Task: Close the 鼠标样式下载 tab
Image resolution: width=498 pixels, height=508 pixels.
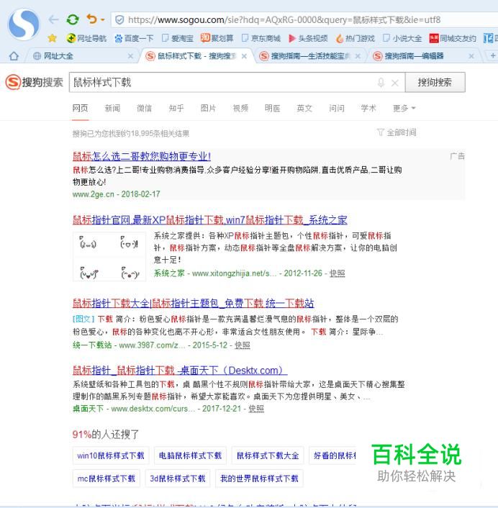Action: click(x=244, y=56)
